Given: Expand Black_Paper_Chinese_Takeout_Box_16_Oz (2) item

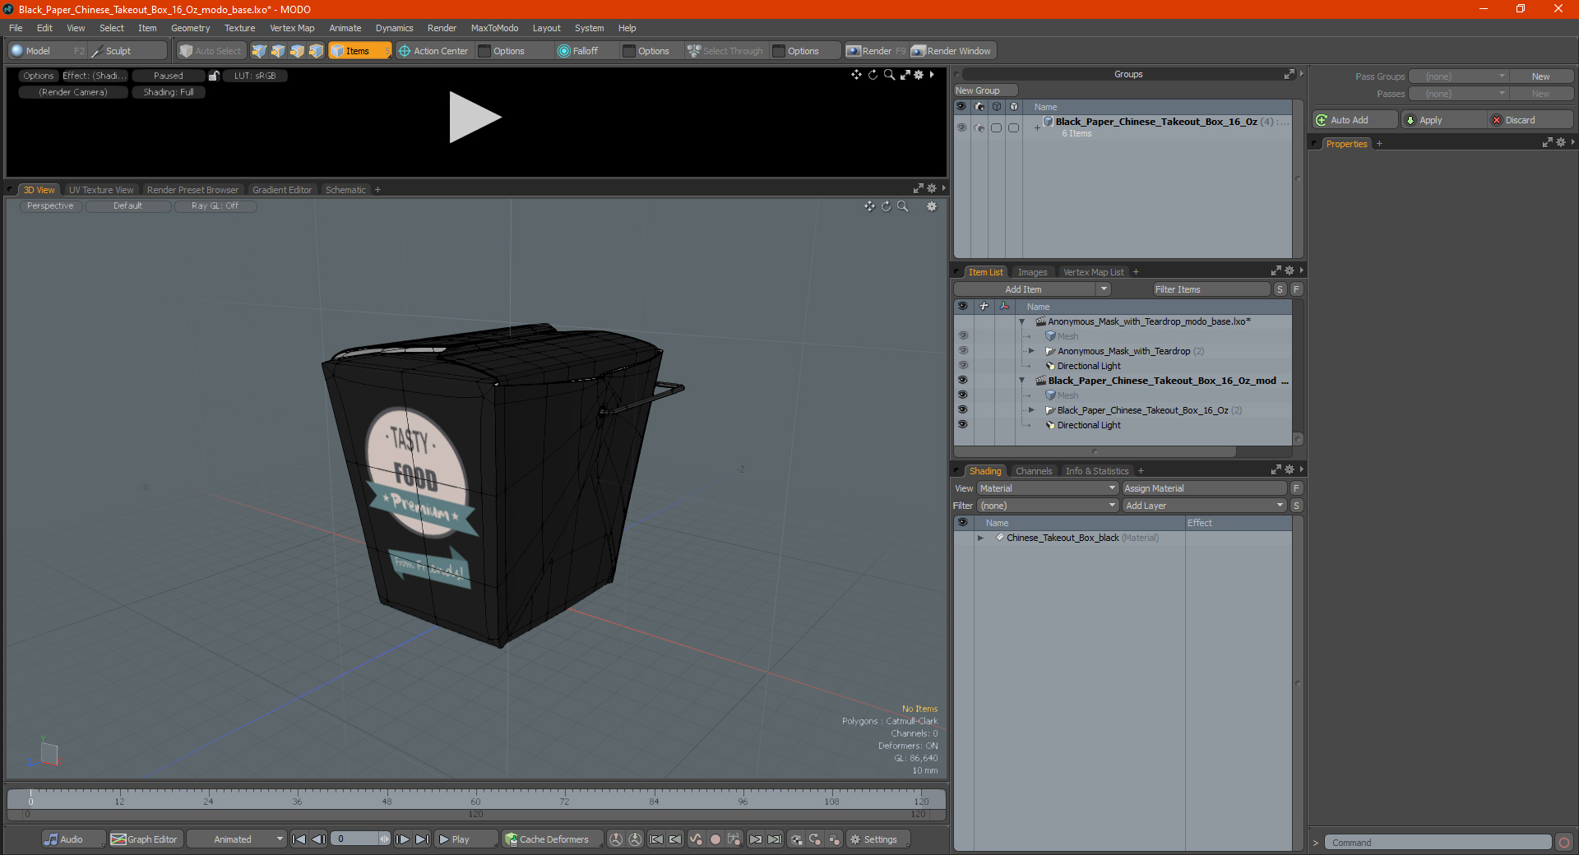Looking at the screenshot, I should (1031, 410).
